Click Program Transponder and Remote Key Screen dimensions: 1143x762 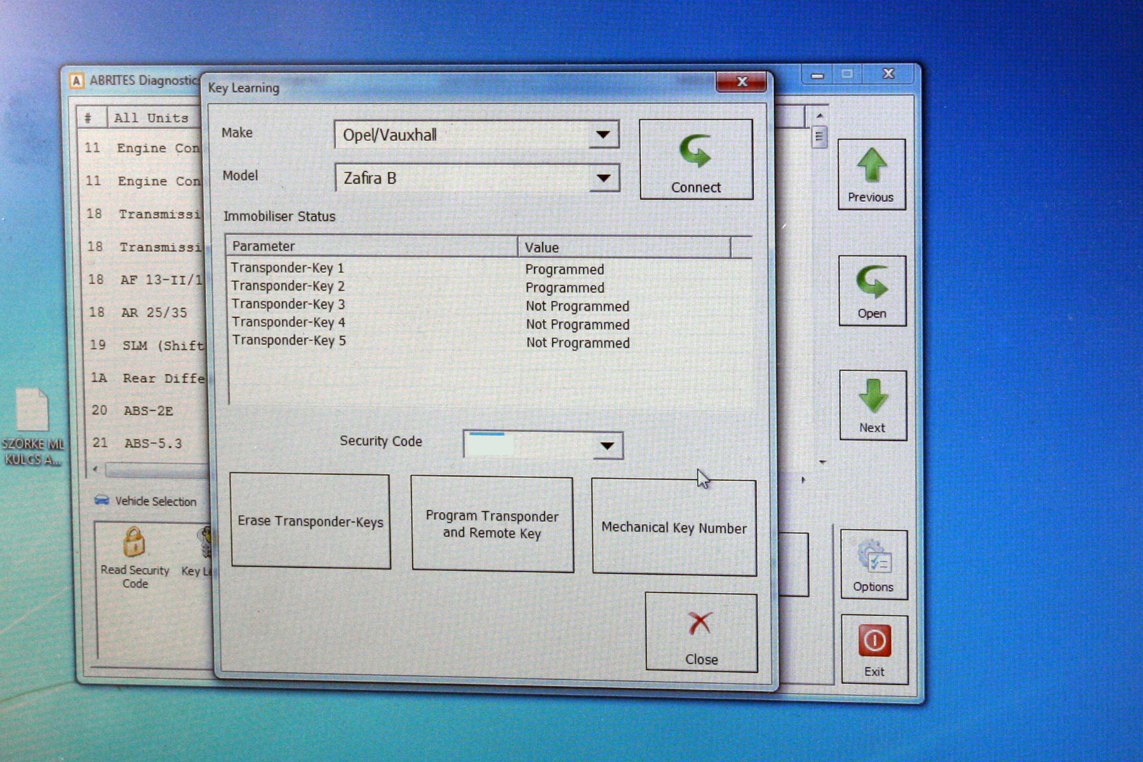(492, 524)
